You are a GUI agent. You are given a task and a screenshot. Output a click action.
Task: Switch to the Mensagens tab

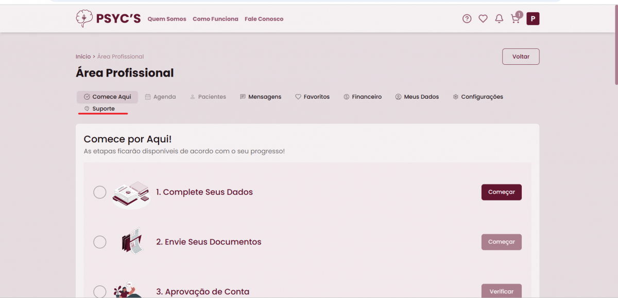pyautogui.click(x=261, y=97)
